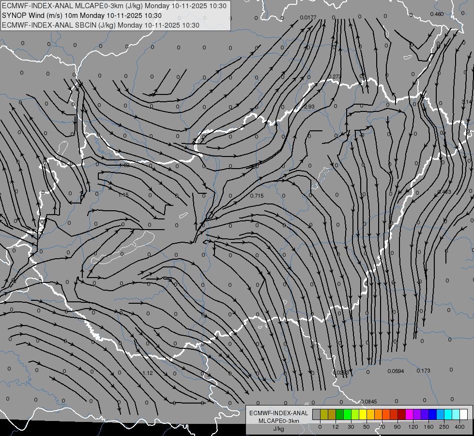This screenshot has height=436, width=474.
Task: Click the orange swatch left of 70 tick
Action: click(x=379, y=414)
